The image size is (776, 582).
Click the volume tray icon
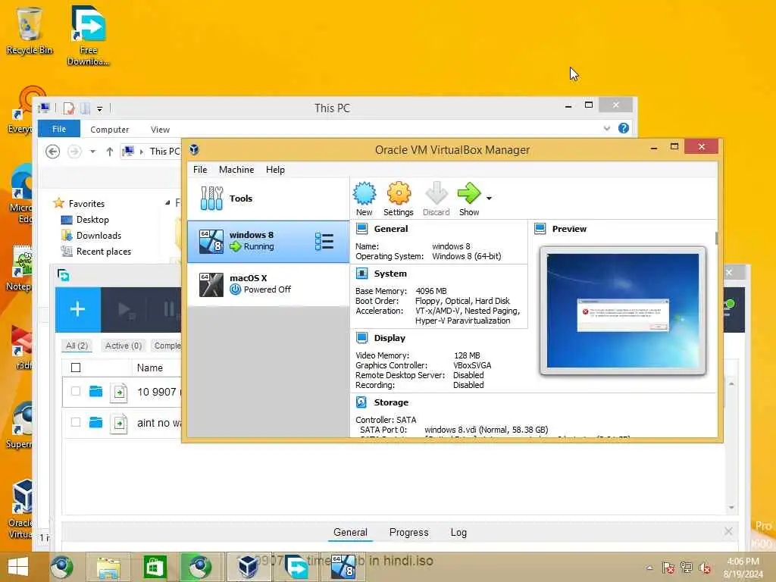(x=704, y=568)
